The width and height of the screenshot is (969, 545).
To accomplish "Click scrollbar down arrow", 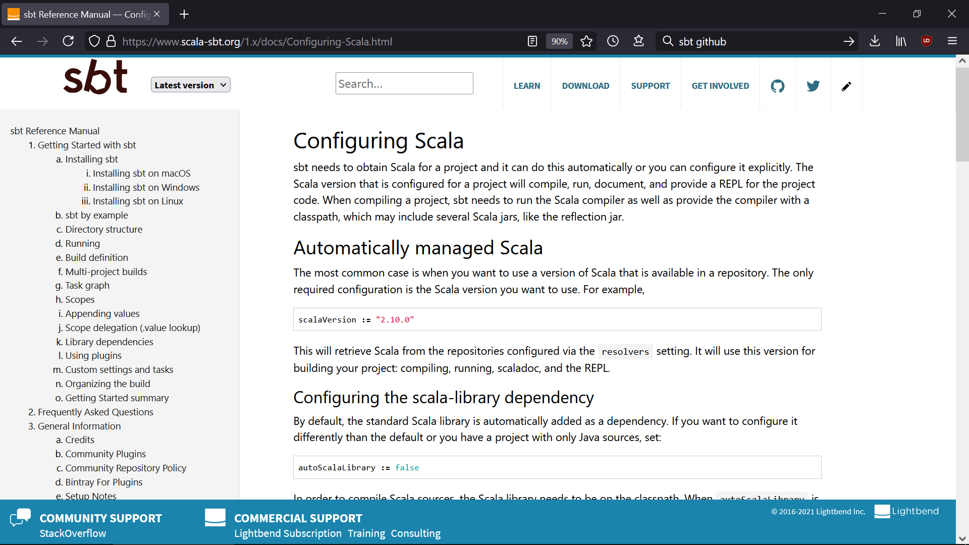I will (x=962, y=538).
